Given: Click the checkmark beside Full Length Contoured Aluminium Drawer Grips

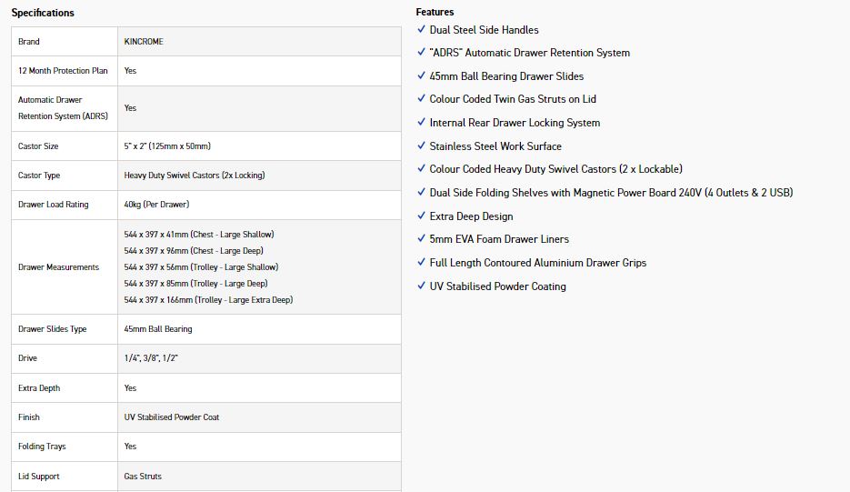Looking at the screenshot, I should (x=421, y=262).
